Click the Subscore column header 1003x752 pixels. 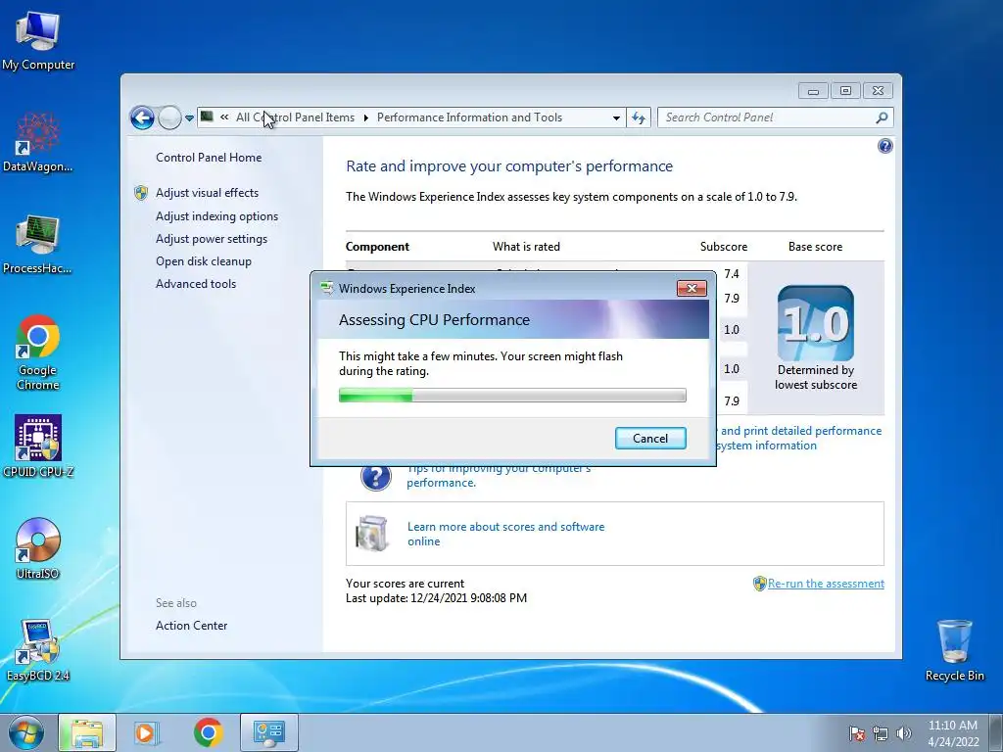click(x=724, y=246)
